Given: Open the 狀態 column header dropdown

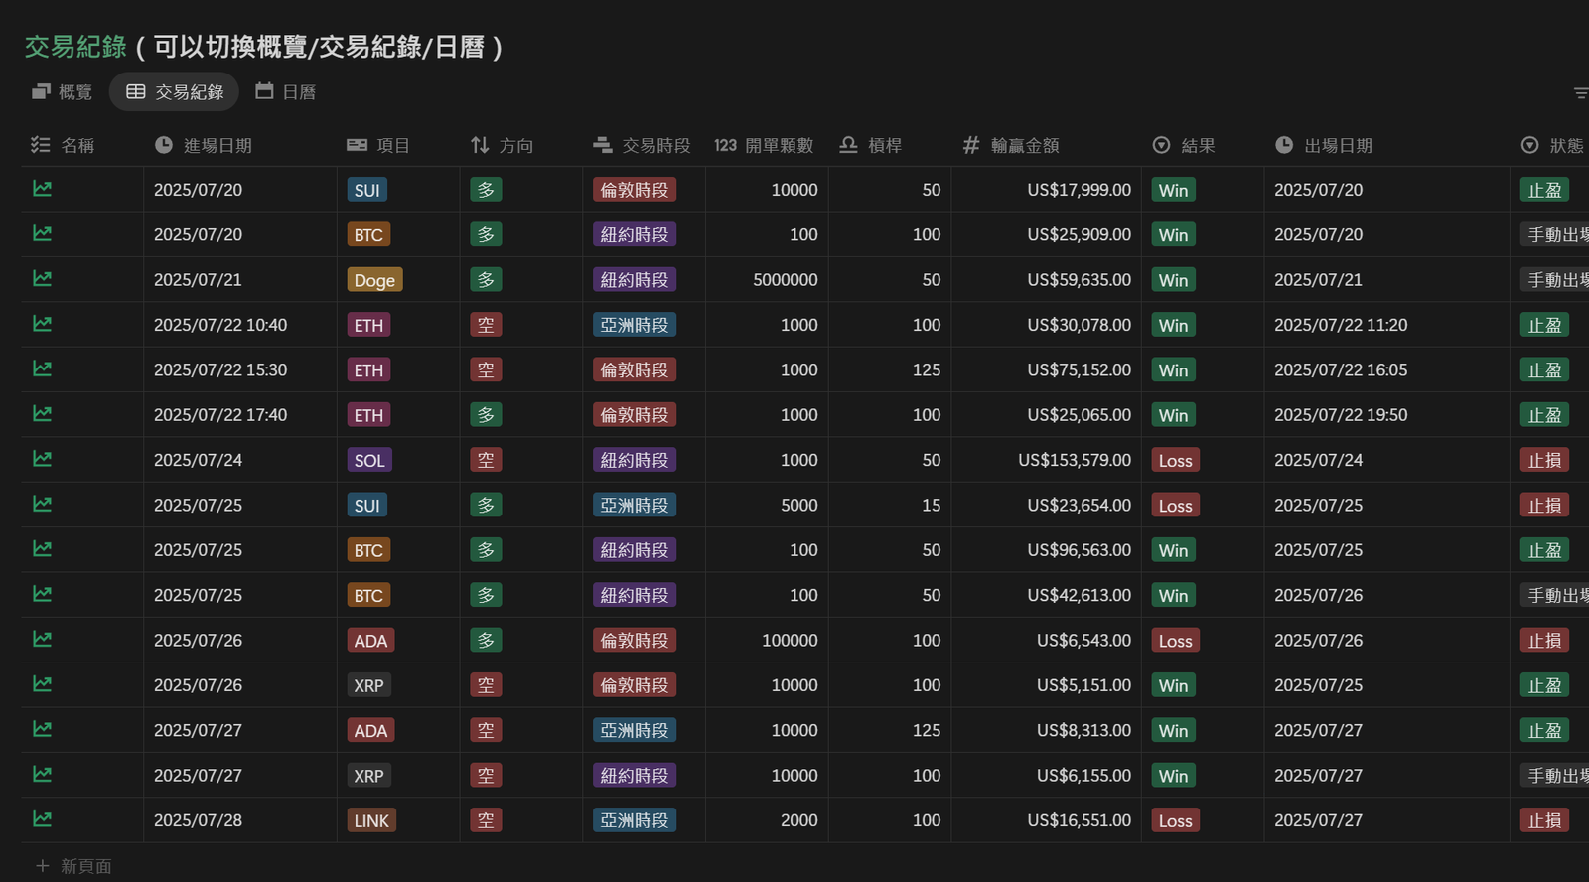Looking at the screenshot, I should (x=1565, y=145).
